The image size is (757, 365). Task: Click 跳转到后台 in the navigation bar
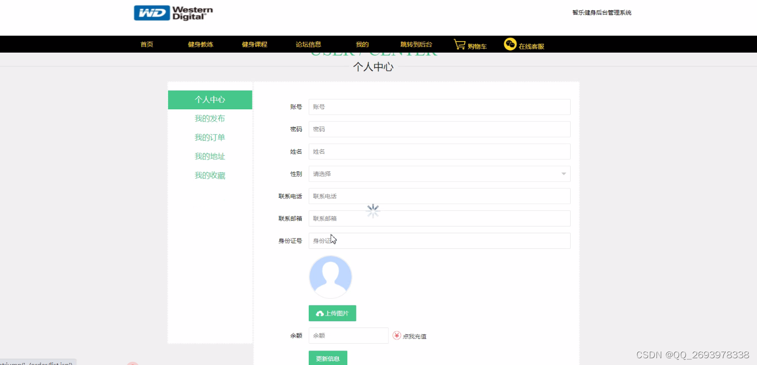point(416,45)
